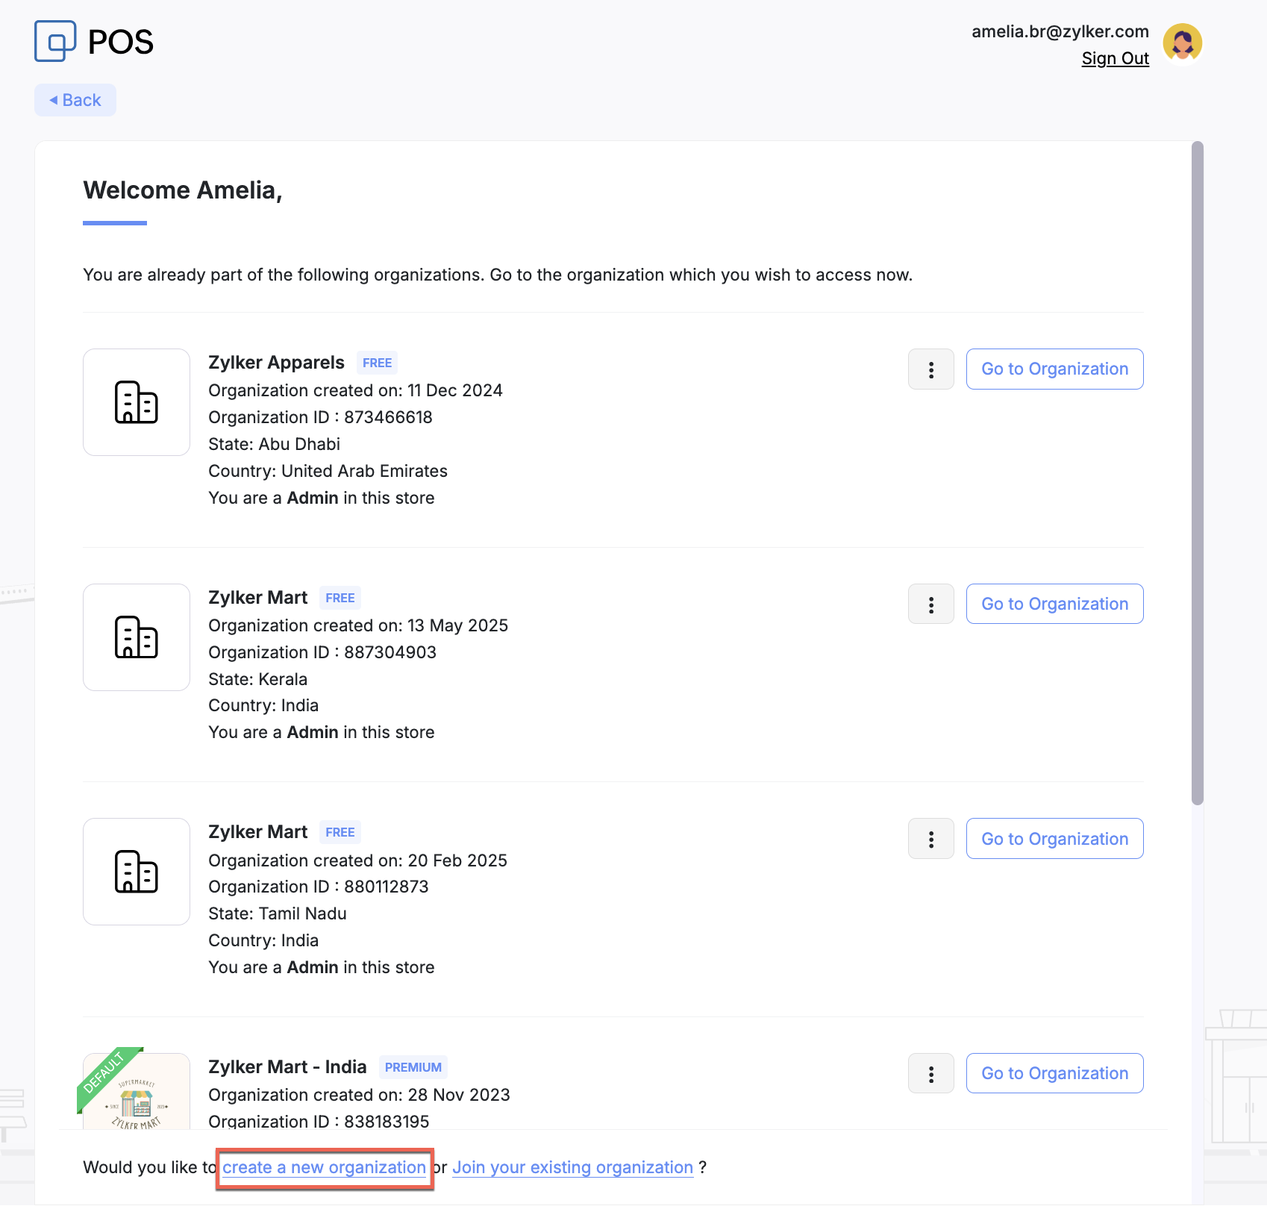
Task: Click the created on 11 Dec 2024 text
Action: click(355, 390)
